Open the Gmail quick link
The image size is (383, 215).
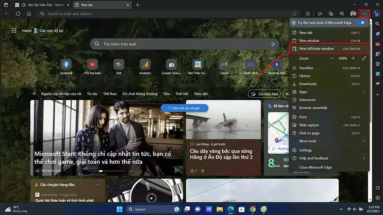(x=224, y=67)
